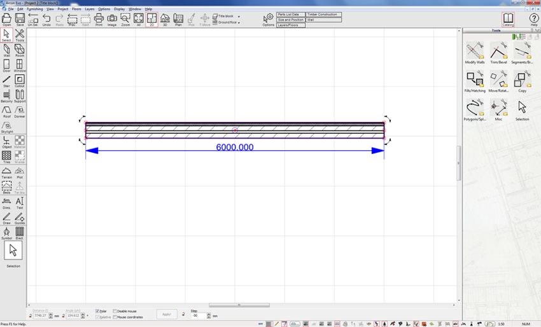The height and width of the screenshot is (327, 541).
Task: Select the Room tool
Action: (20, 50)
